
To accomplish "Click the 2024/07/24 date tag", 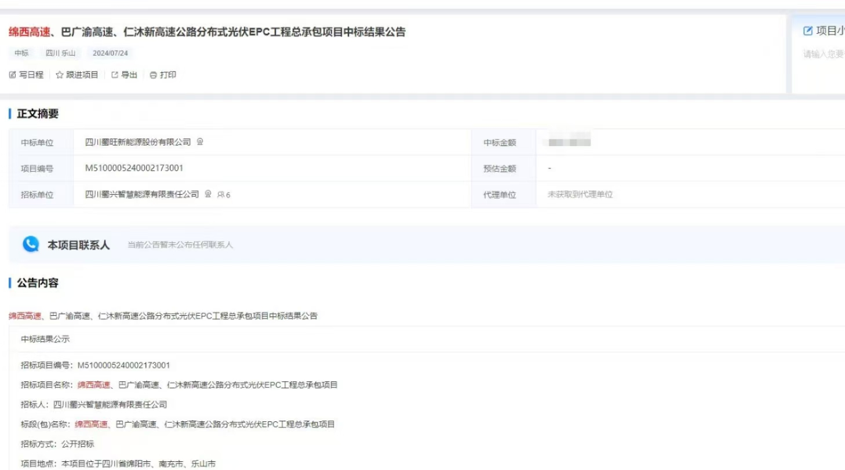I will [x=110, y=53].
